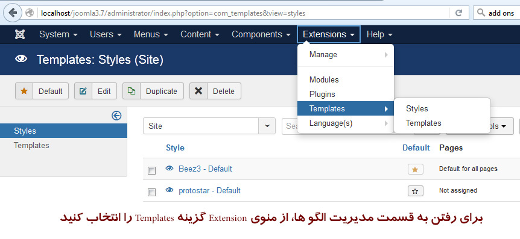The width and height of the screenshot is (520, 239).
Task: Sort by Style column header
Action: (x=175, y=147)
